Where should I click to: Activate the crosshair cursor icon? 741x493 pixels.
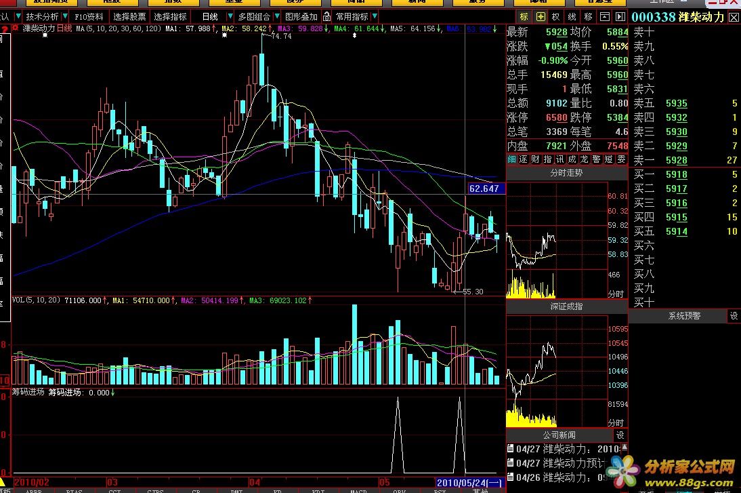click(x=540, y=16)
